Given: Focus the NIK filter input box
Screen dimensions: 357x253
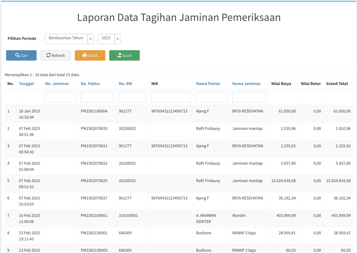Looking at the screenshot, I should pyautogui.click(x=171, y=97).
